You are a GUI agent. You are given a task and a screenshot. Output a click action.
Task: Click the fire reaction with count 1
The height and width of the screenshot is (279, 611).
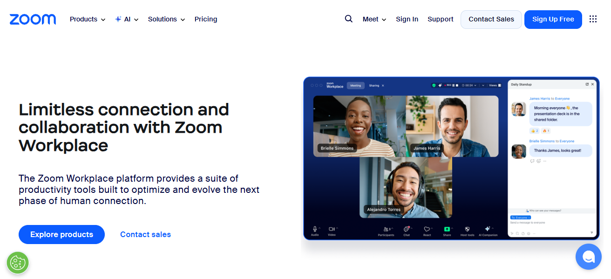pyautogui.click(x=546, y=131)
